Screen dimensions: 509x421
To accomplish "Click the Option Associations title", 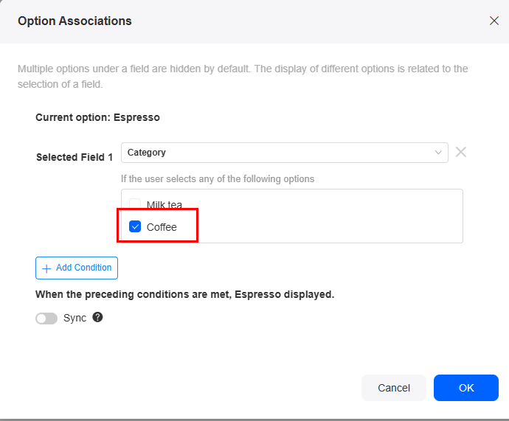I will click(75, 21).
